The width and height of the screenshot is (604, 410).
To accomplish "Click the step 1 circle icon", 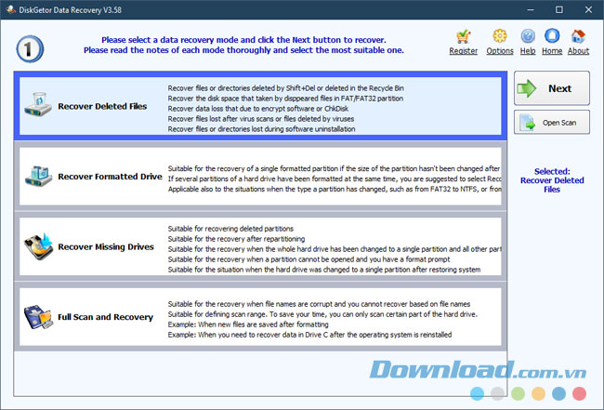I will (x=30, y=49).
